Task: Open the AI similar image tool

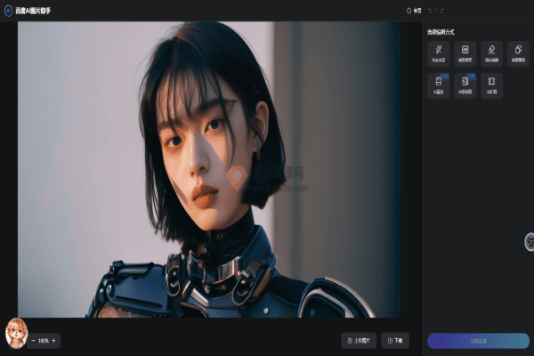Action: tap(465, 85)
